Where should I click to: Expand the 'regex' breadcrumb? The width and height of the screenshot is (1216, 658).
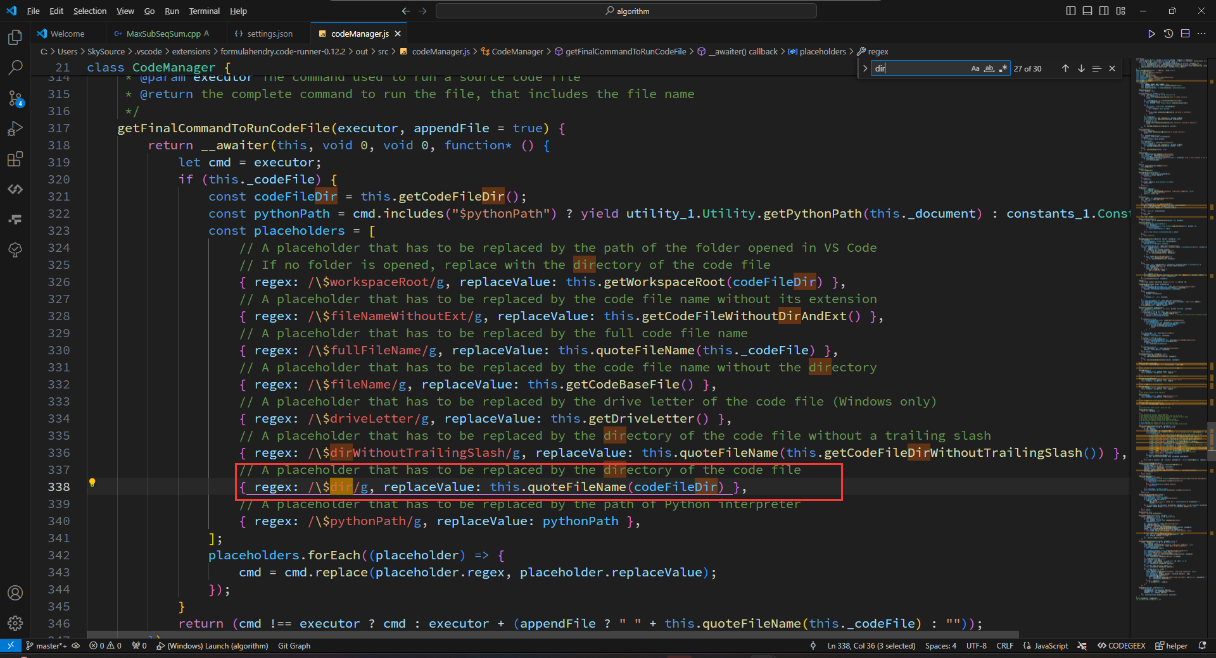point(873,51)
